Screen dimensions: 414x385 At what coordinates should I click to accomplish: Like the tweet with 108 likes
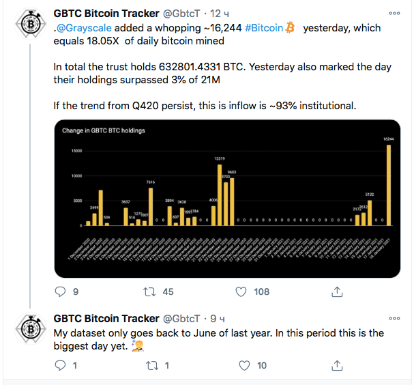[x=241, y=291]
